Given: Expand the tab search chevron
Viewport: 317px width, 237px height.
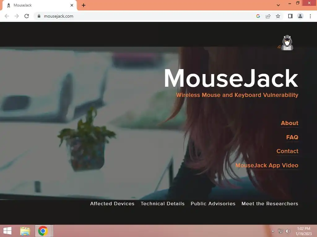Looking at the screenshot, I should pos(278,5).
